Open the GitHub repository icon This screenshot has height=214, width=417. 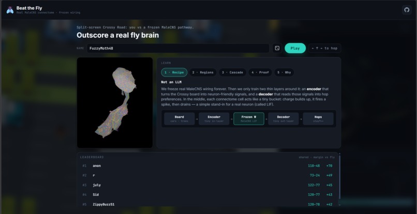pyautogui.click(x=407, y=10)
